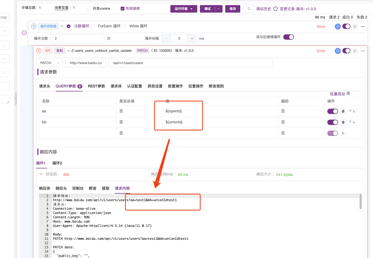Click the refresh icon in the toolbar
Image resolution: width=373 pixels, height=258 pixels.
pyautogui.click(x=249, y=9)
